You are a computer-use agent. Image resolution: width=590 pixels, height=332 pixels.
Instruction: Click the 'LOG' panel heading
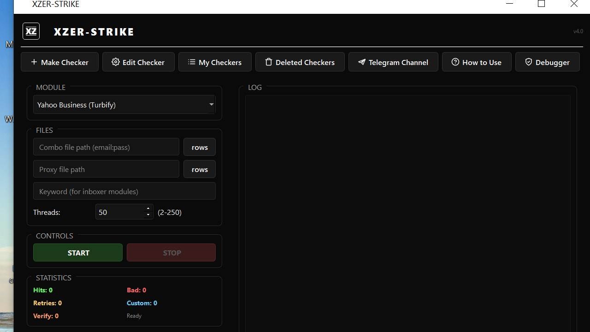click(255, 87)
